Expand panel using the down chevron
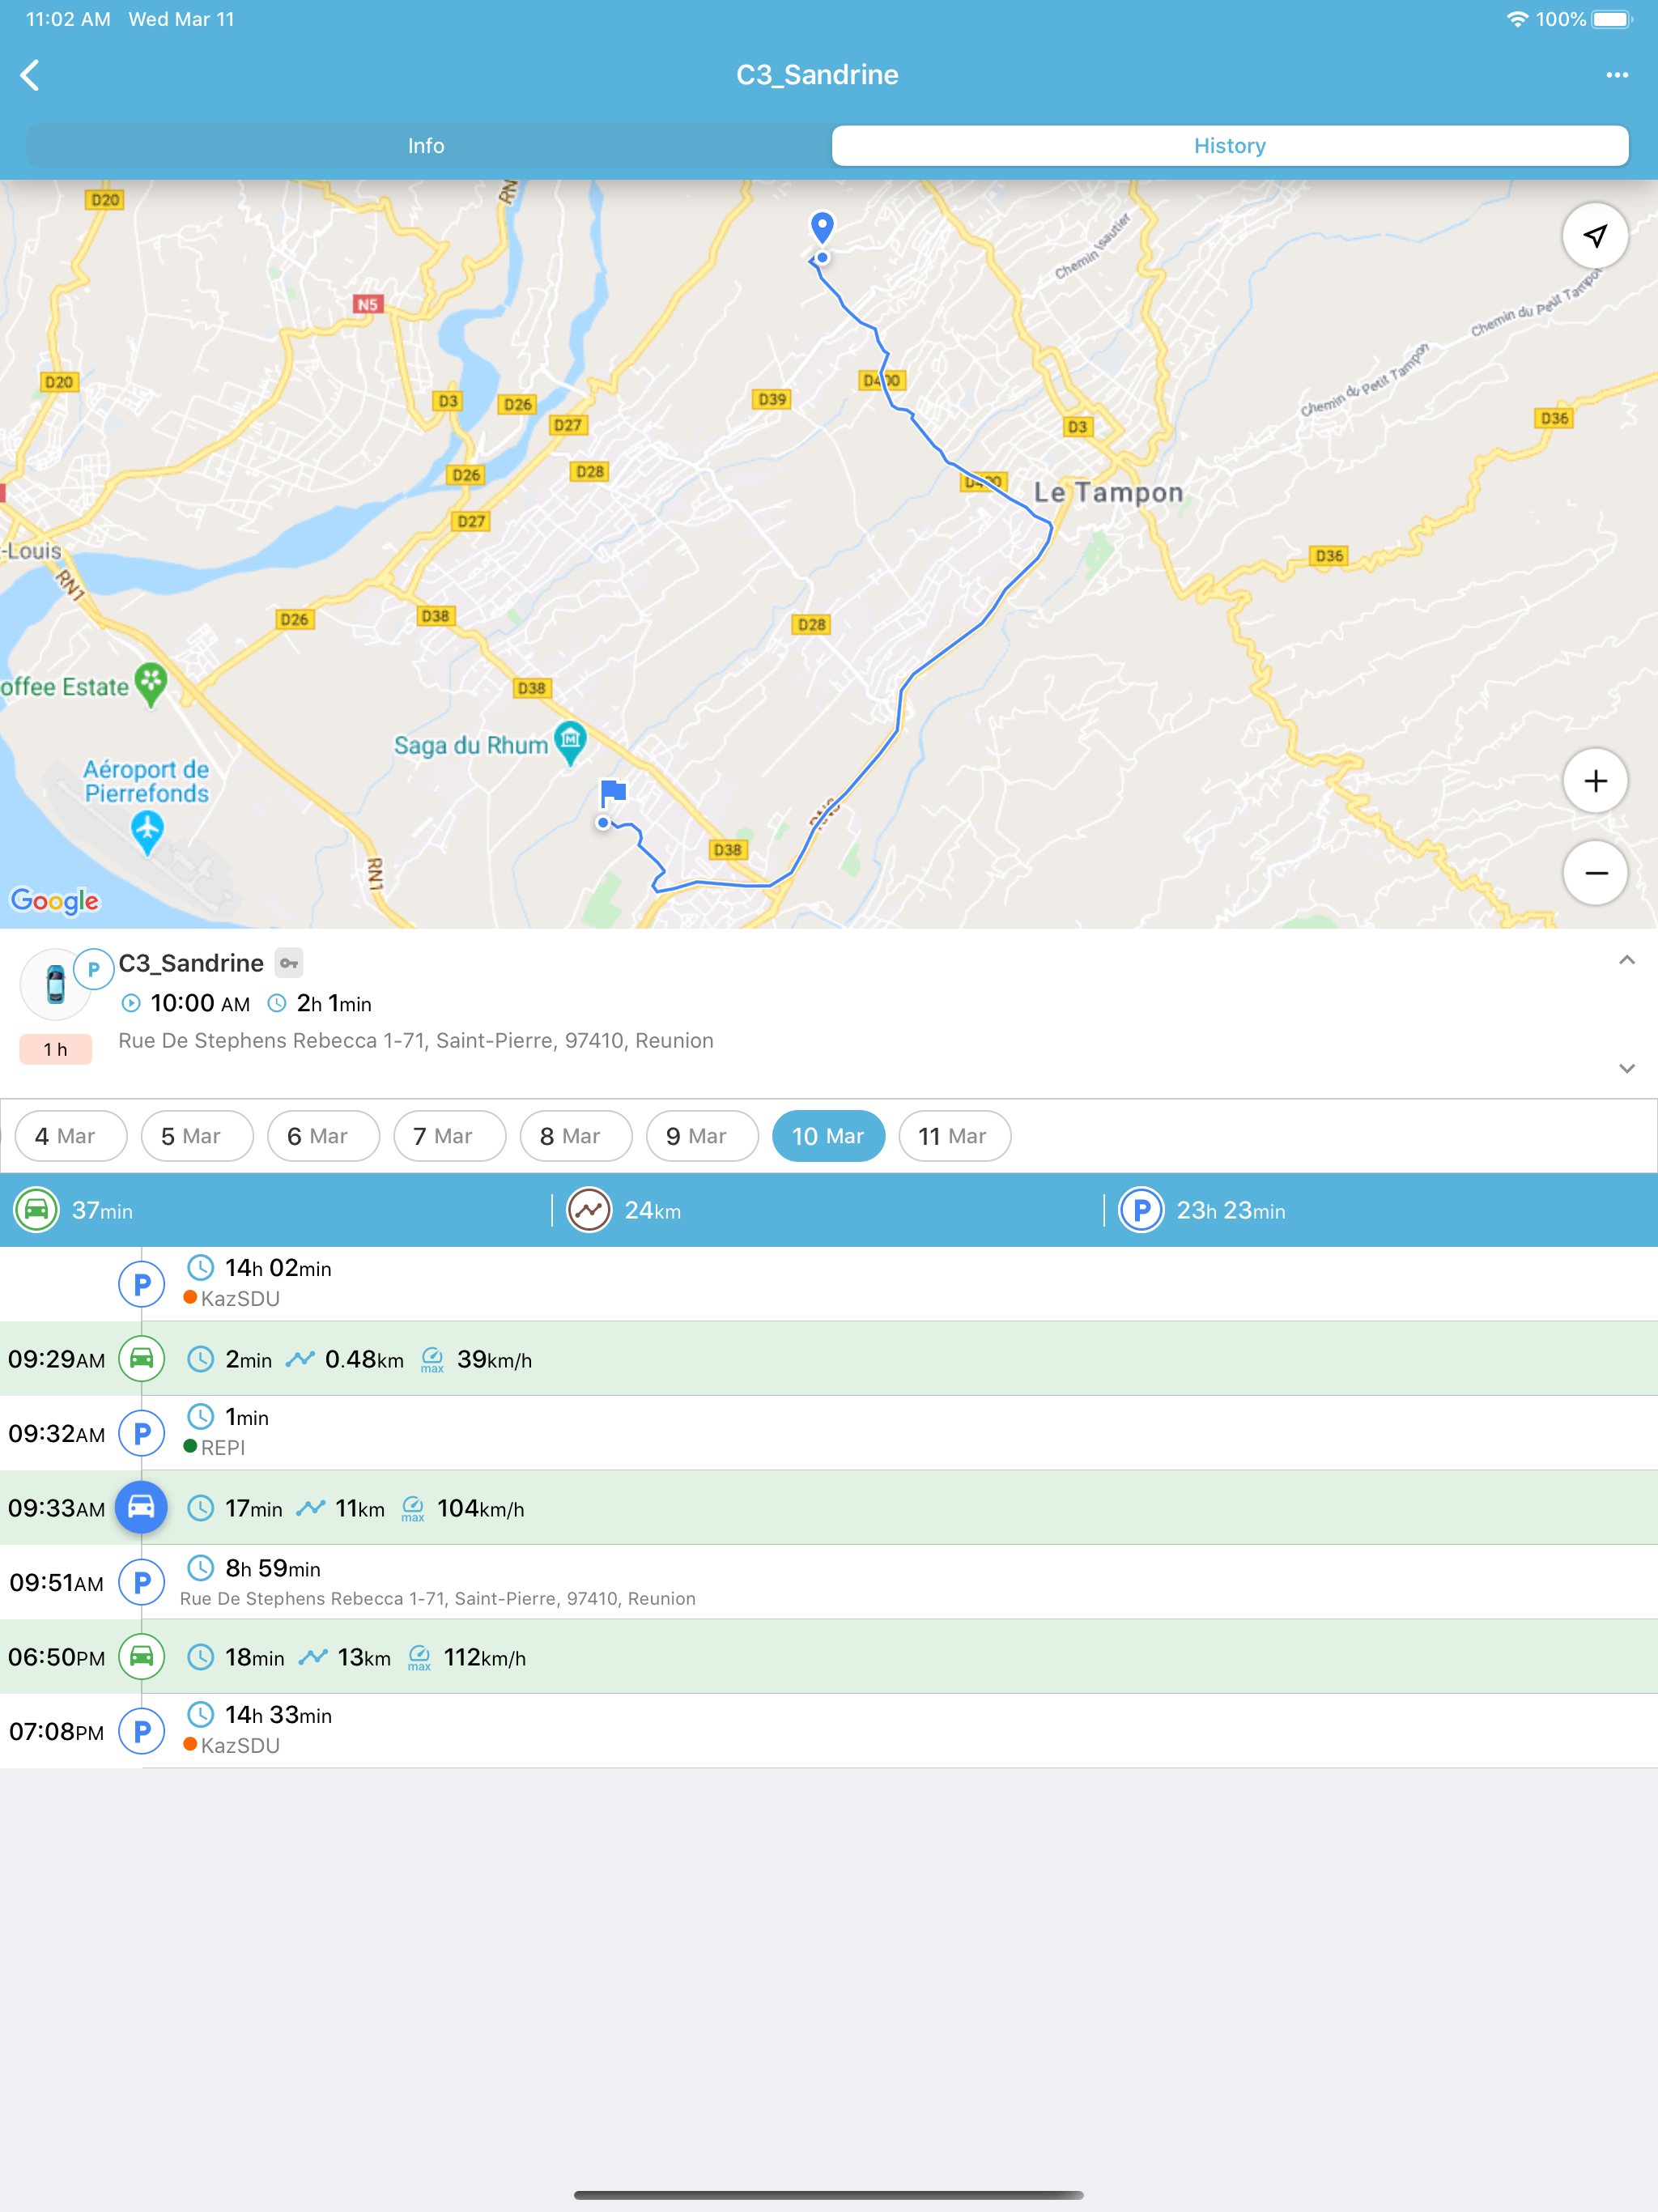This screenshot has height=2212, width=1658. pos(1627,1068)
